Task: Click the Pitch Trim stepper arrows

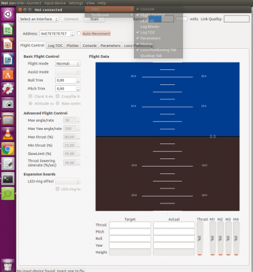Action: pos(78,88)
